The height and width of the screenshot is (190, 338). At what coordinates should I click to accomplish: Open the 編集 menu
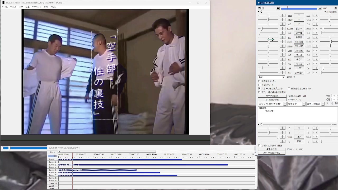click(x=27, y=7)
